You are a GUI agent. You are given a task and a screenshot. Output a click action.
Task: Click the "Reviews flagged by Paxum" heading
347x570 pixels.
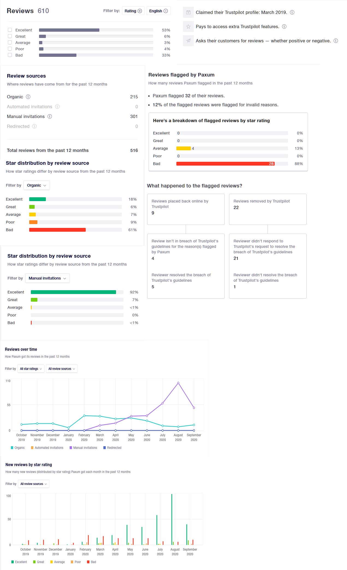pos(181,75)
